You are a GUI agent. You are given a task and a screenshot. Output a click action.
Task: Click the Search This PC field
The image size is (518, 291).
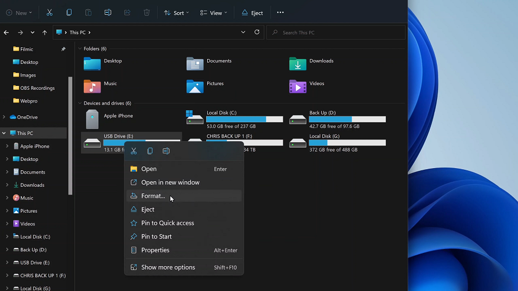point(336,33)
